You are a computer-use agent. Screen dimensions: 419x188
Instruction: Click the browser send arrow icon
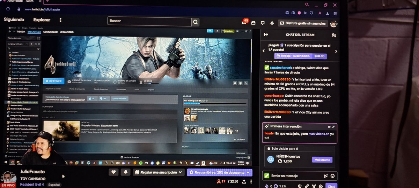[x=305, y=13]
